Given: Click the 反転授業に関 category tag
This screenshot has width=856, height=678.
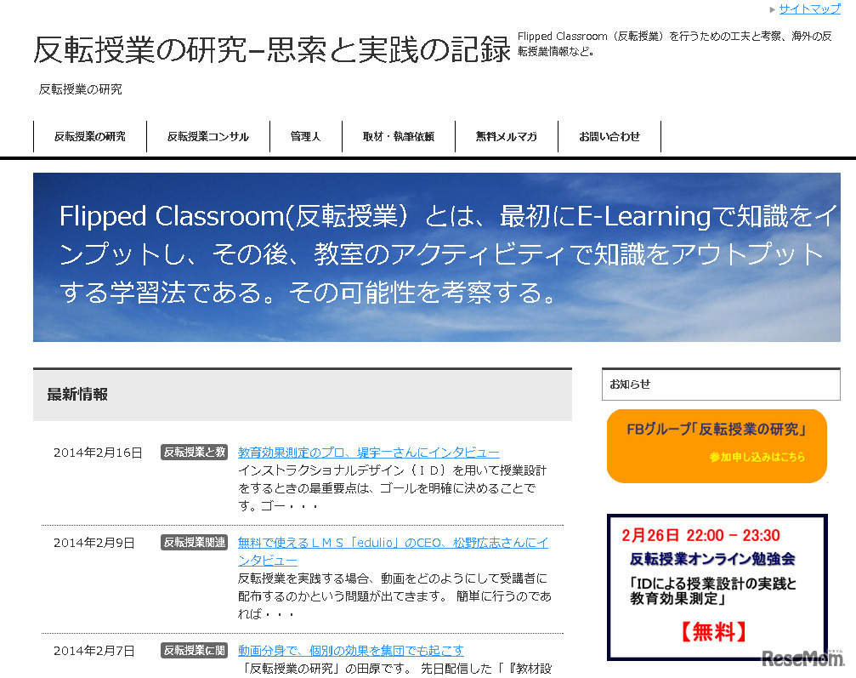Looking at the screenshot, I should pos(194,650).
